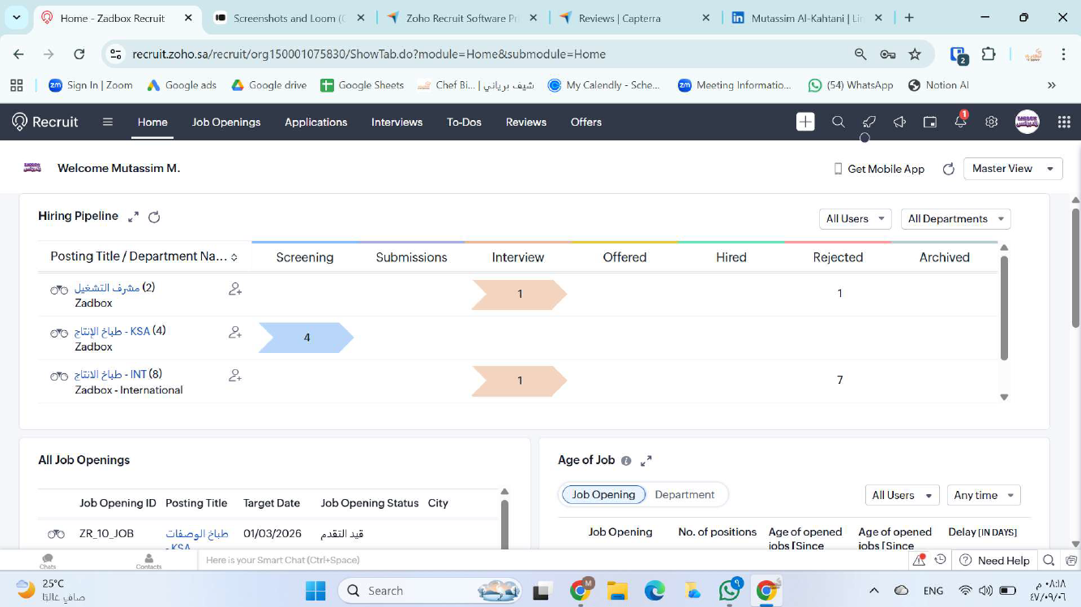
Task: Open All Users filter in Age of Job
Action: [x=903, y=495]
